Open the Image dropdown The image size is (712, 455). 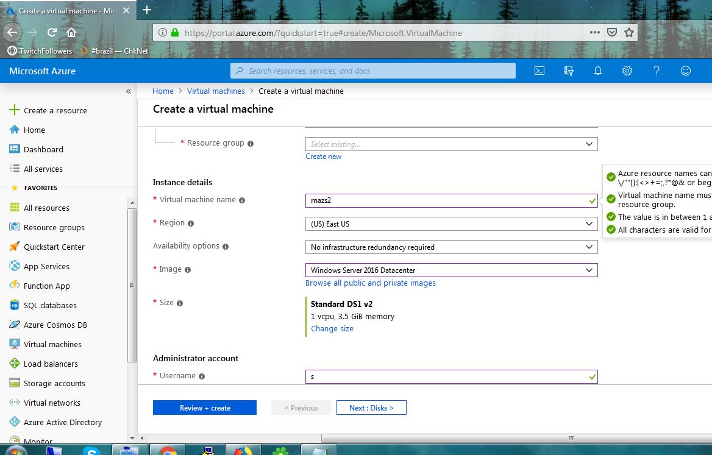pos(451,270)
